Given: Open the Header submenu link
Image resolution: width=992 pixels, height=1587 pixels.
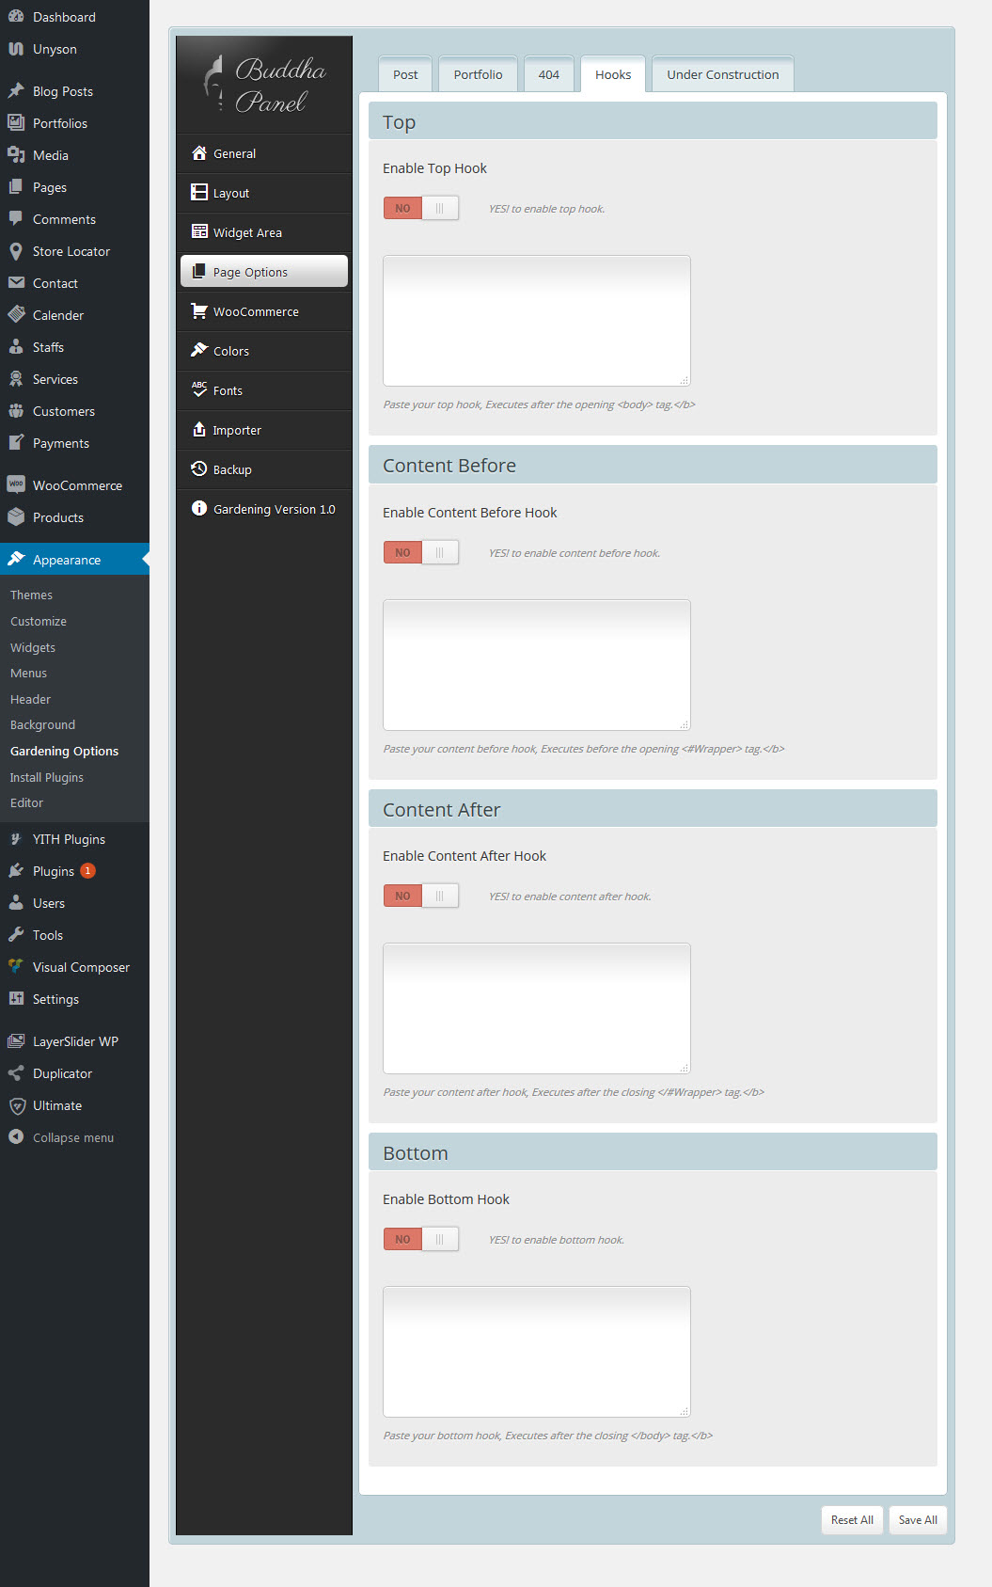Looking at the screenshot, I should click(x=30, y=700).
